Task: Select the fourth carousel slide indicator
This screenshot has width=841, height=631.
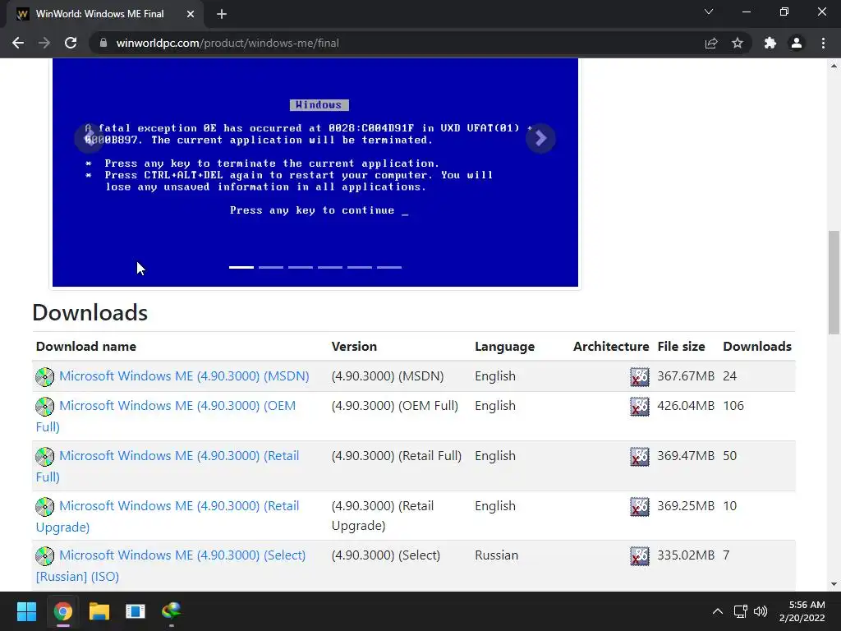Action: 330,267
